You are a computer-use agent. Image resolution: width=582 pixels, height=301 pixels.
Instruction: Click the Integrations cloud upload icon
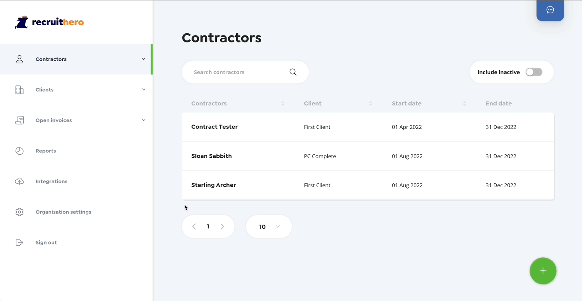click(x=20, y=181)
